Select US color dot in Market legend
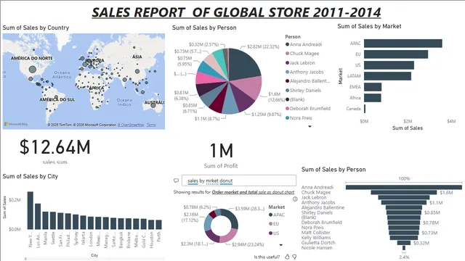This screenshot has width=465, height=261. click(x=270, y=233)
